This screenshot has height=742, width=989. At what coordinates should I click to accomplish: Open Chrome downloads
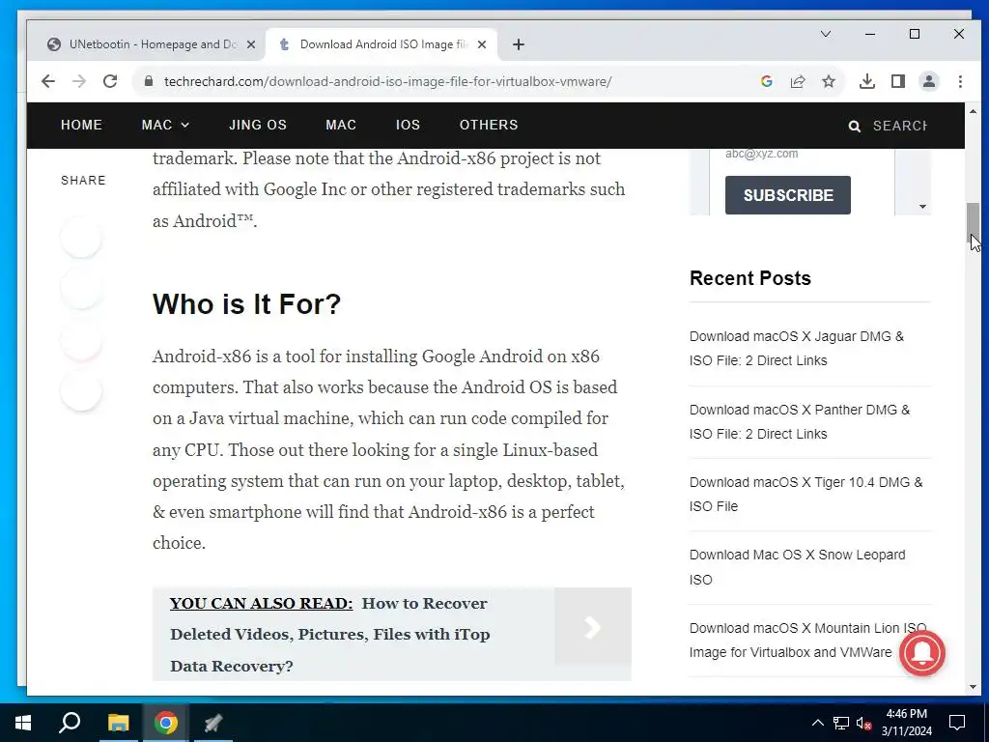[867, 81]
